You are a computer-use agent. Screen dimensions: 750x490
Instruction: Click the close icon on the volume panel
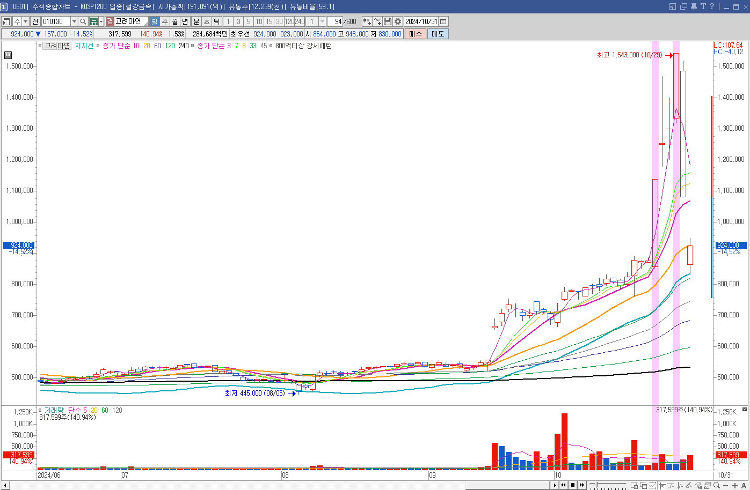745,410
